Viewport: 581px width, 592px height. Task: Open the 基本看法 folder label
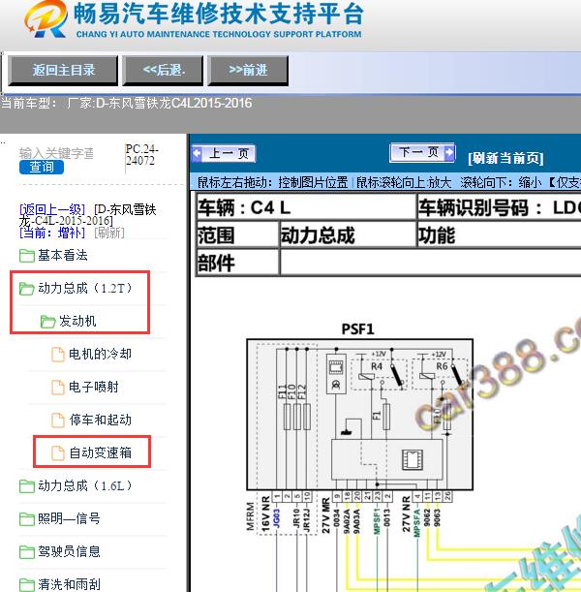[63, 256]
